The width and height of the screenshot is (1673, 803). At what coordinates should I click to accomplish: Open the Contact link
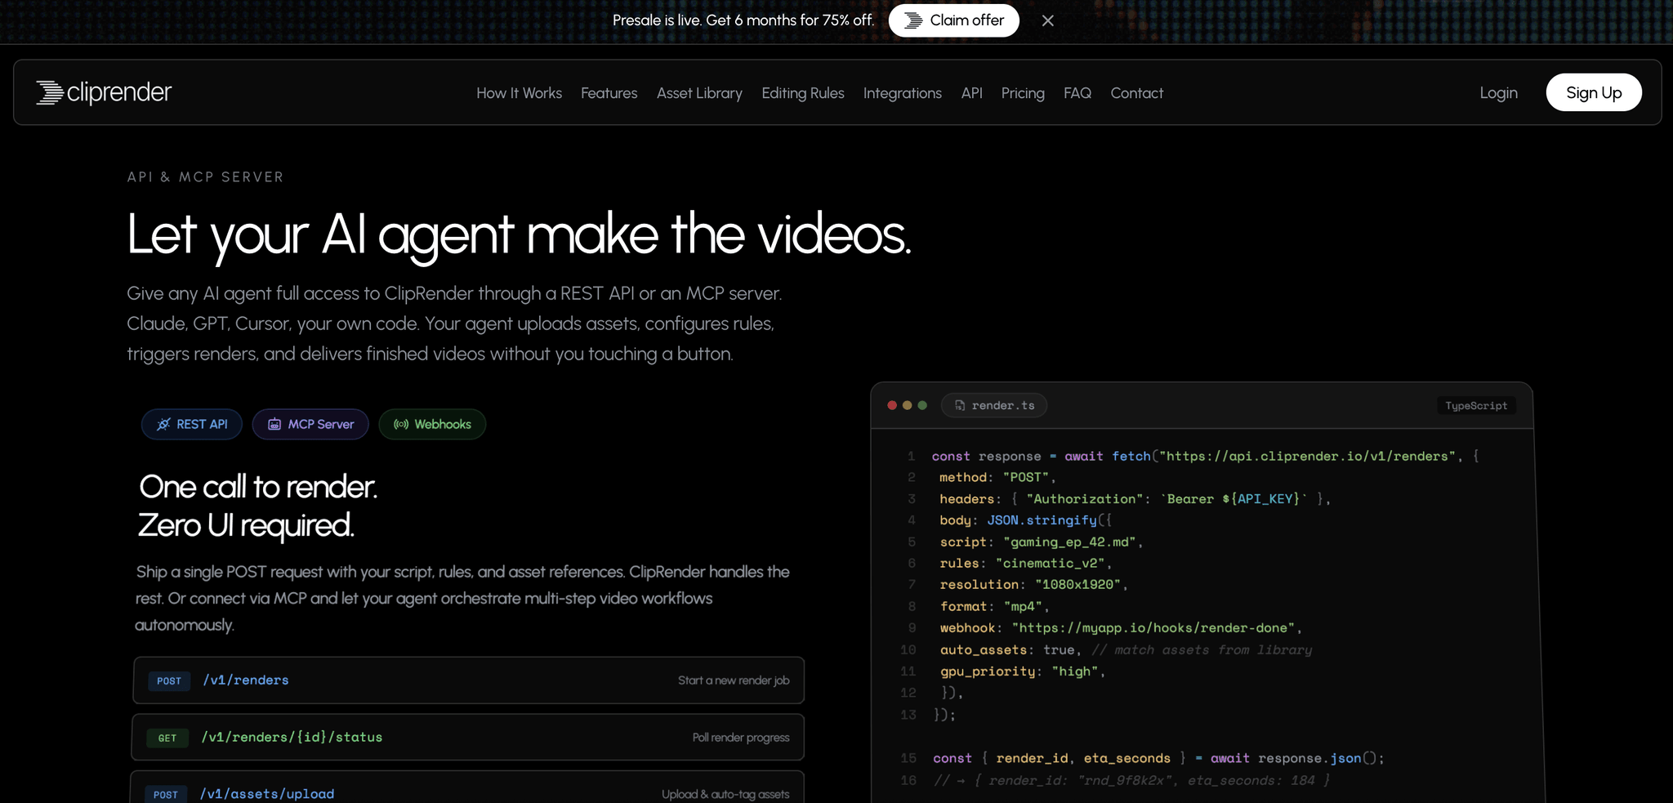[1136, 93]
